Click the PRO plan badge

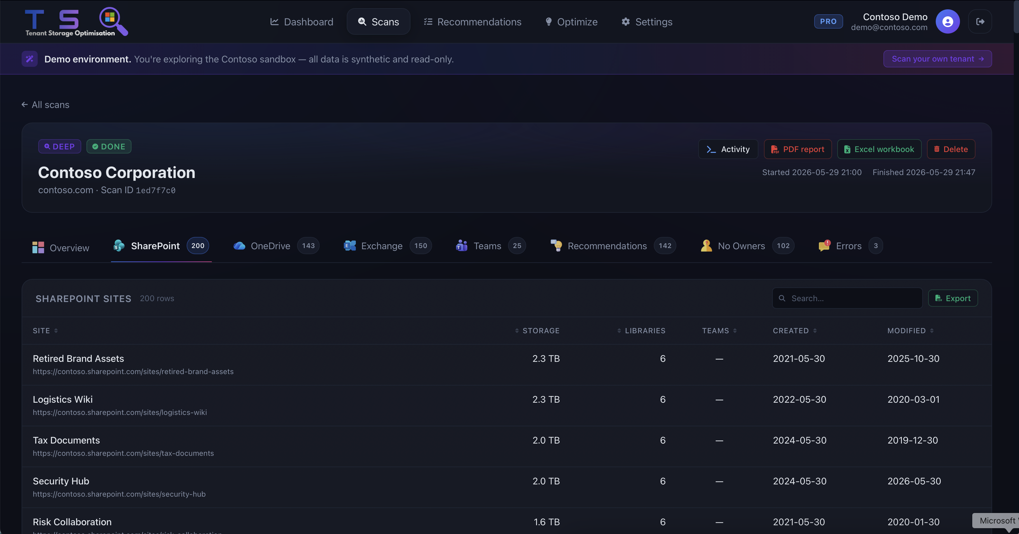pos(828,21)
